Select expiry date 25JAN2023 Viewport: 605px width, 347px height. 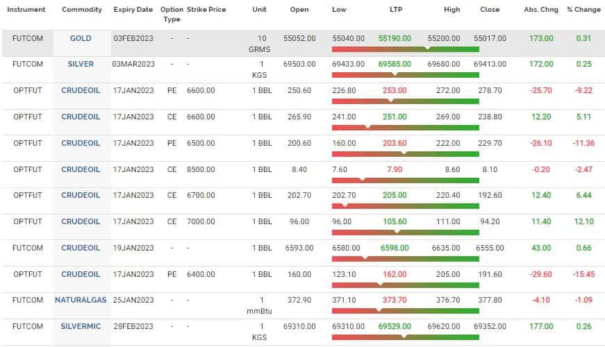(133, 300)
